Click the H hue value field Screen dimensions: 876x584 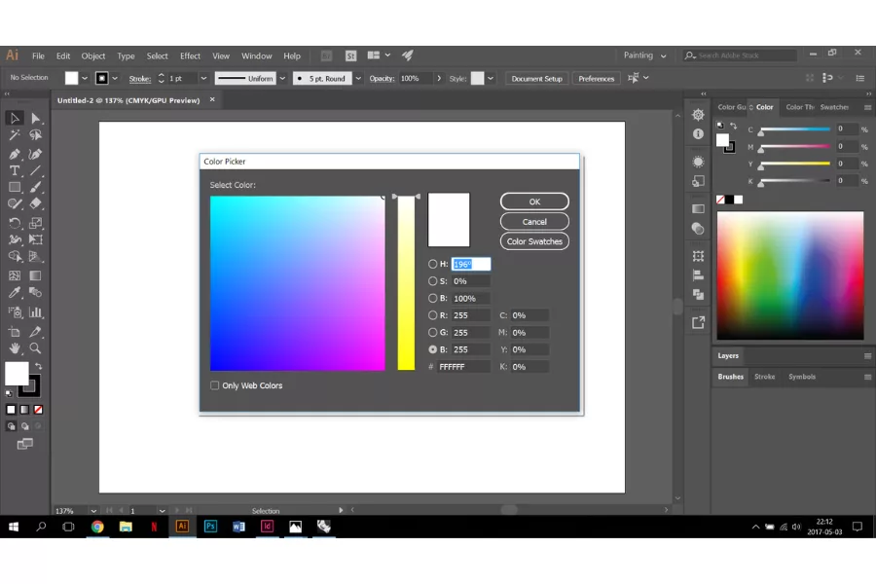(x=471, y=264)
